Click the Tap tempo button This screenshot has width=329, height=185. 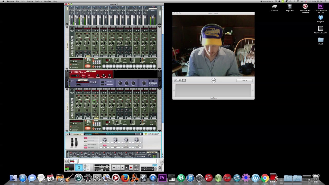(92, 168)
